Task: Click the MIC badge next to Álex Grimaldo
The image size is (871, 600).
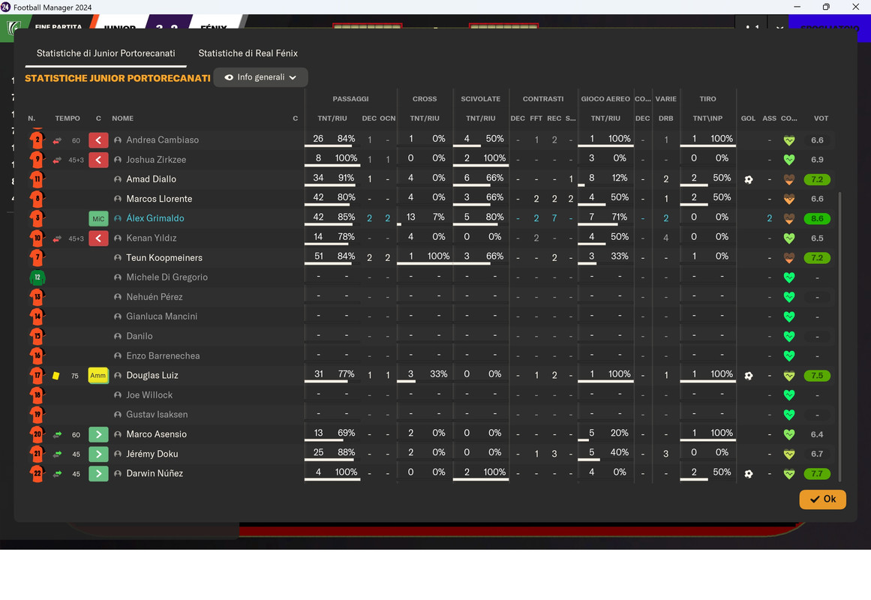Action: pyautogui.click(x=98, y=218)
